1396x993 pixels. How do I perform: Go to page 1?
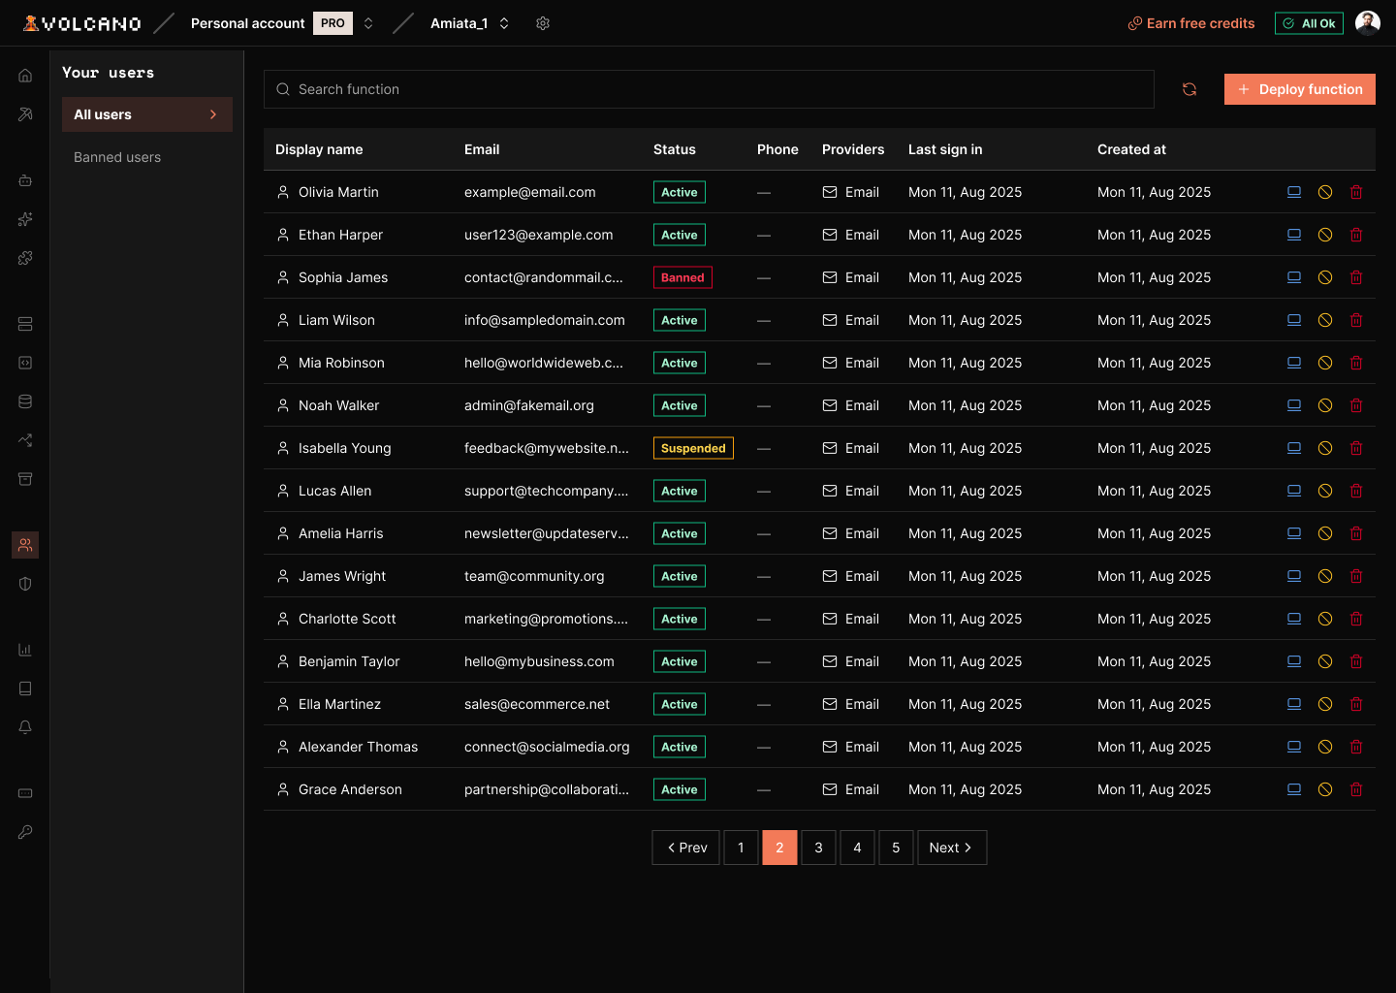(x=742, y=848)
